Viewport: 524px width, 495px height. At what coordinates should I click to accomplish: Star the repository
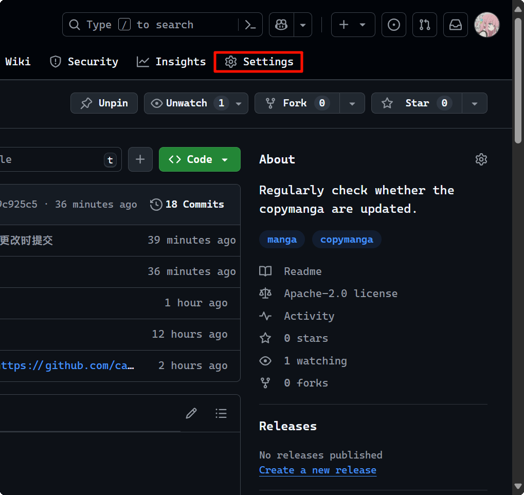click(x=417, y=103)
